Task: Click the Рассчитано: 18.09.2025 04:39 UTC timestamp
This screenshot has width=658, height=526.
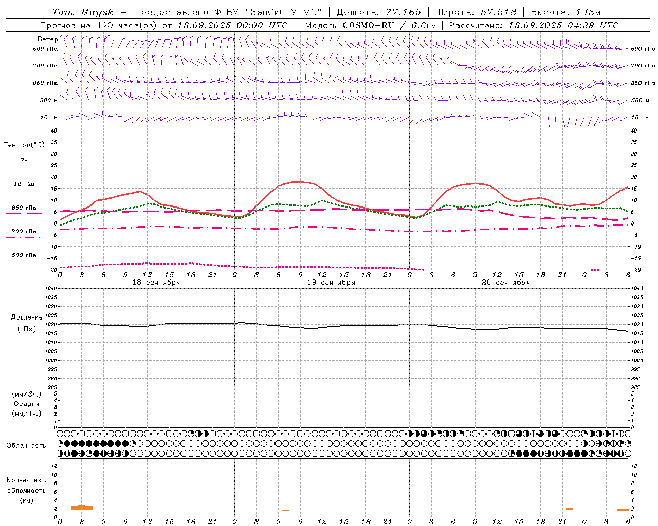Action: coord(534,25)
